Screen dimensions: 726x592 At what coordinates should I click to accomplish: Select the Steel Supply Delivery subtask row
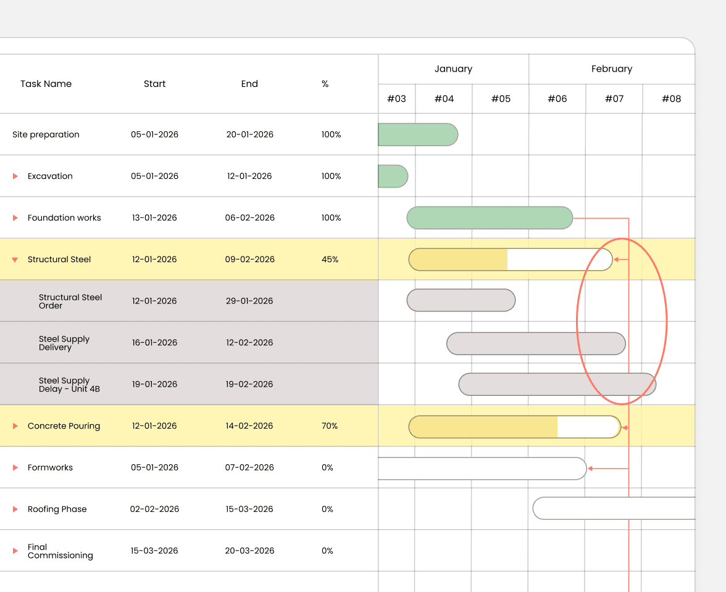tap(64, 343)
